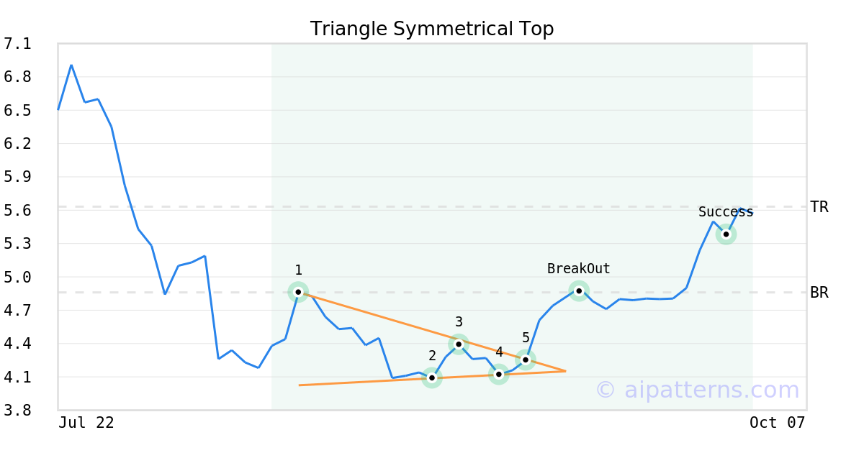The width and height of the screenshot is (864, 453).
Task: Click the 3.8 y-axis label
Action: [17, 411]
